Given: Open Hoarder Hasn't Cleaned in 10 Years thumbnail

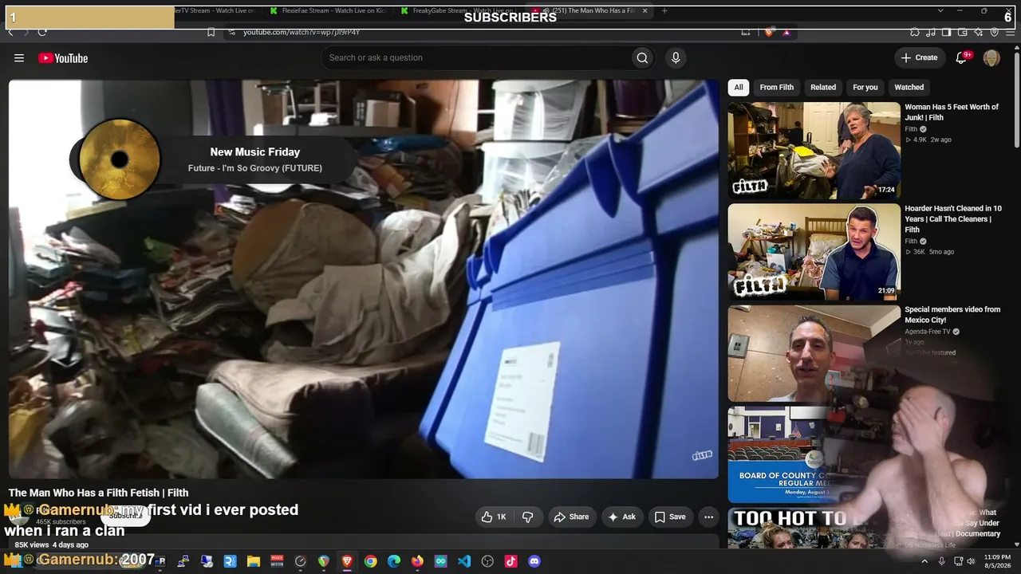Looking at the screenshot, I should click(x=814, y=252).
